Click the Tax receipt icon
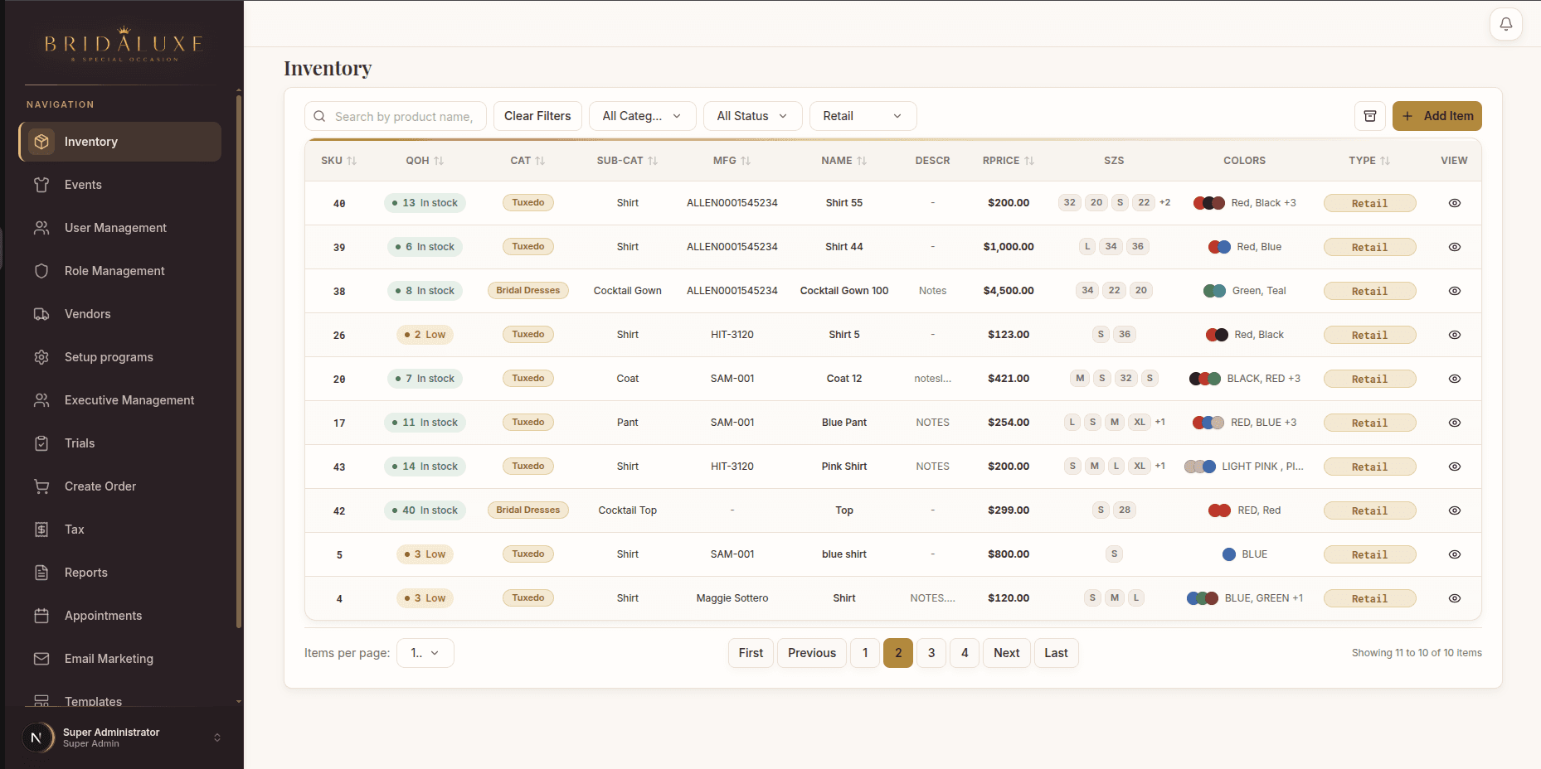 click(41, 530)
